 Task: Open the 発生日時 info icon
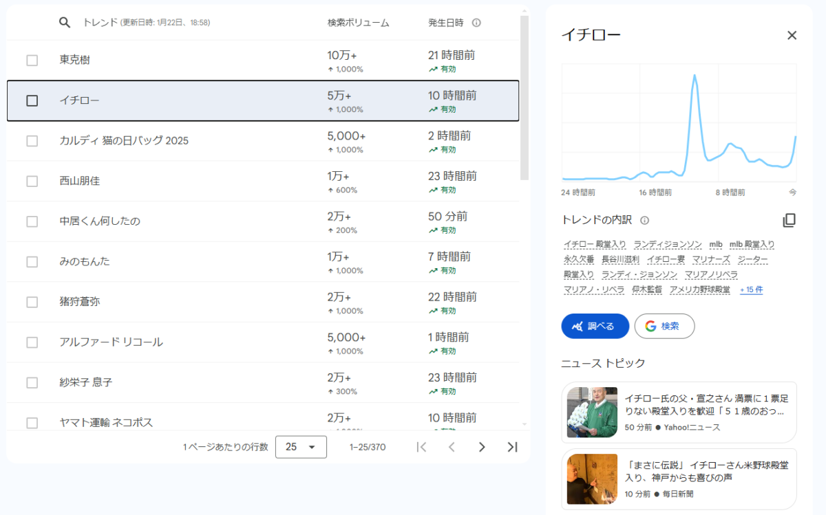pyautogui.click(x=476, y=23)
